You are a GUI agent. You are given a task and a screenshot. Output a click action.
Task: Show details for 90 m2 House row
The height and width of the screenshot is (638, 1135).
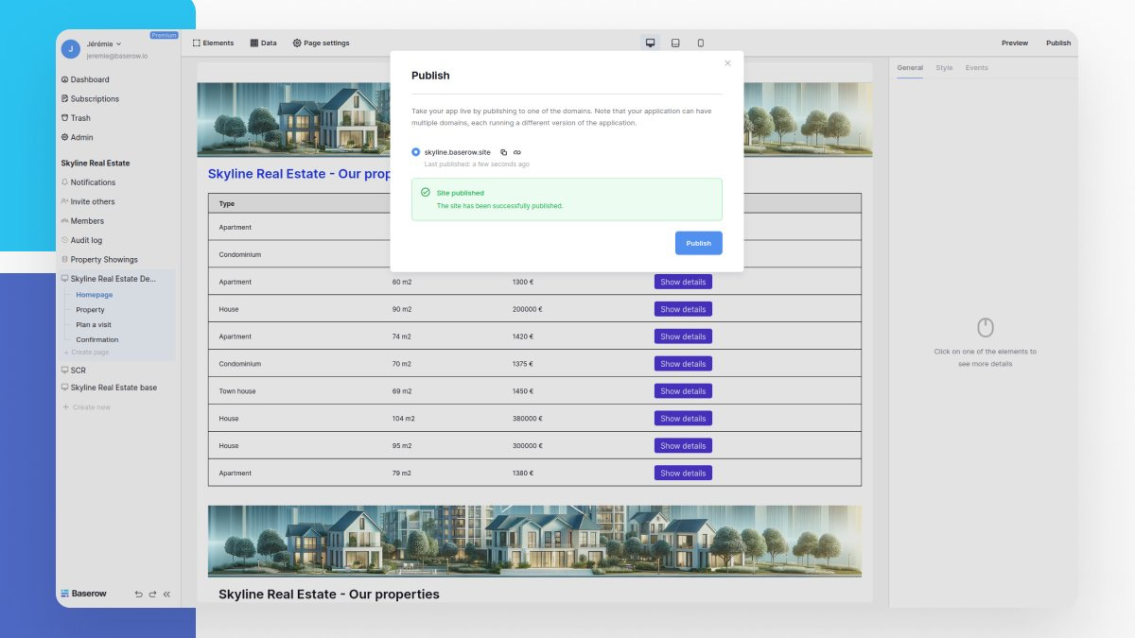pyautogui.click(x=683, y=309)
